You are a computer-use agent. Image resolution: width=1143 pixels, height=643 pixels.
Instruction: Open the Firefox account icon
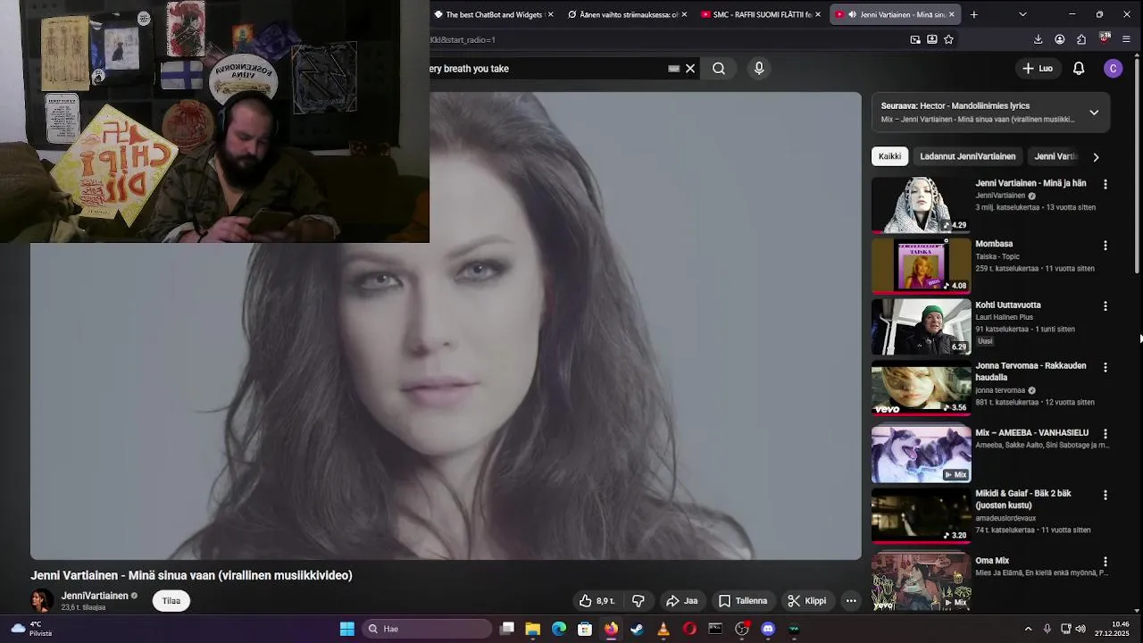click(1060, 39)
